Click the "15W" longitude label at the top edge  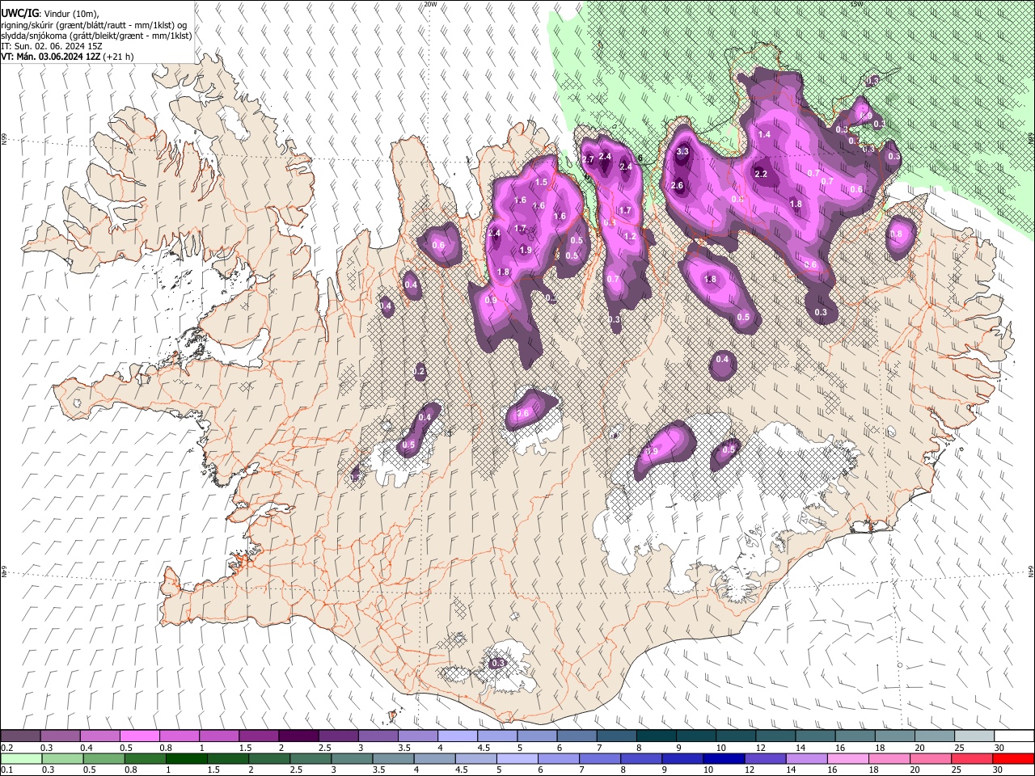(x=856, y=4)
